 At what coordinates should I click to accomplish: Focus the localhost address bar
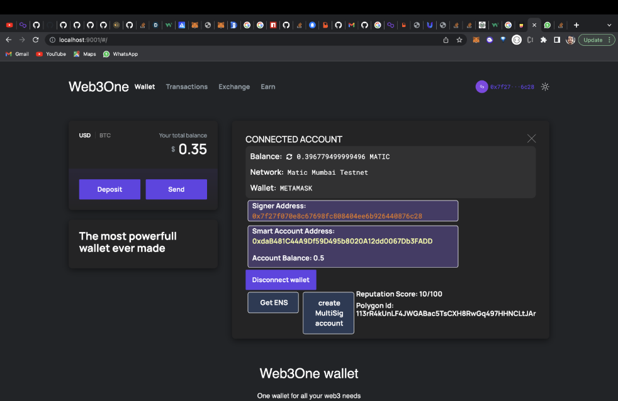click(x=244, y=40)
